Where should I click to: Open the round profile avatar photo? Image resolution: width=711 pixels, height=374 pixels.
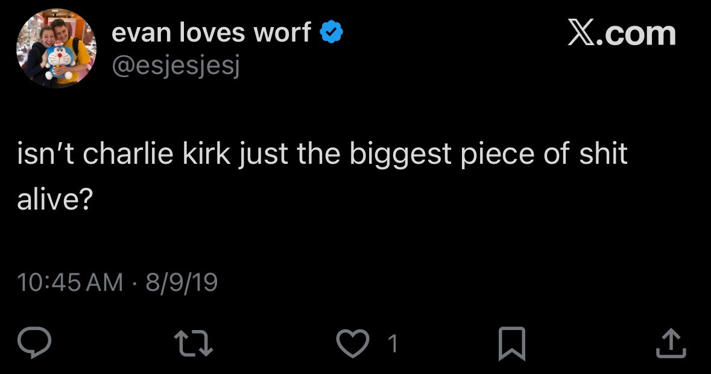pos(60,51)
